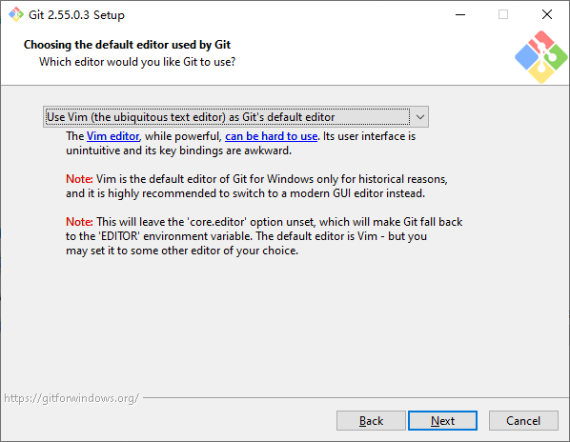Screen dimensions: 570x442
Task: Open the 'Use Vim' default editor combo box
Action: [x=235, y=117]
